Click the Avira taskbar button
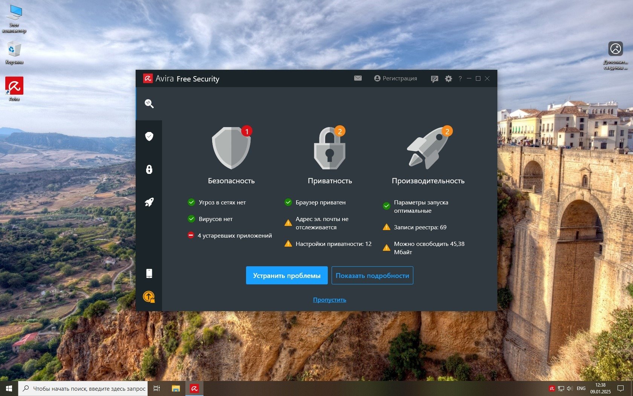 coord(194,388)
